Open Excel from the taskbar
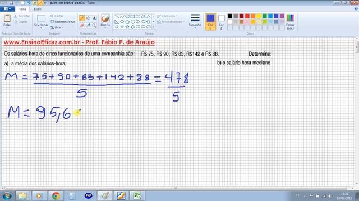Screen dimensions: 359x201 point(137,196)
